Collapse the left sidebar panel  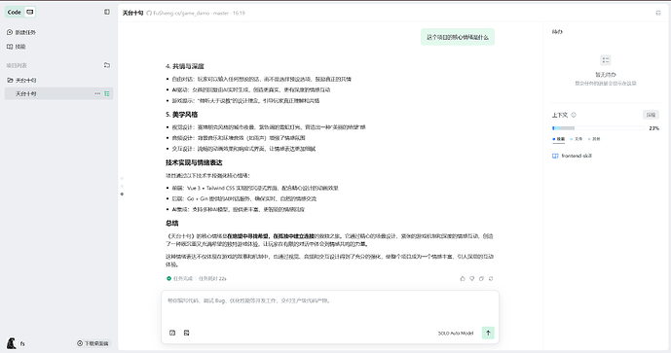point(107,12)
